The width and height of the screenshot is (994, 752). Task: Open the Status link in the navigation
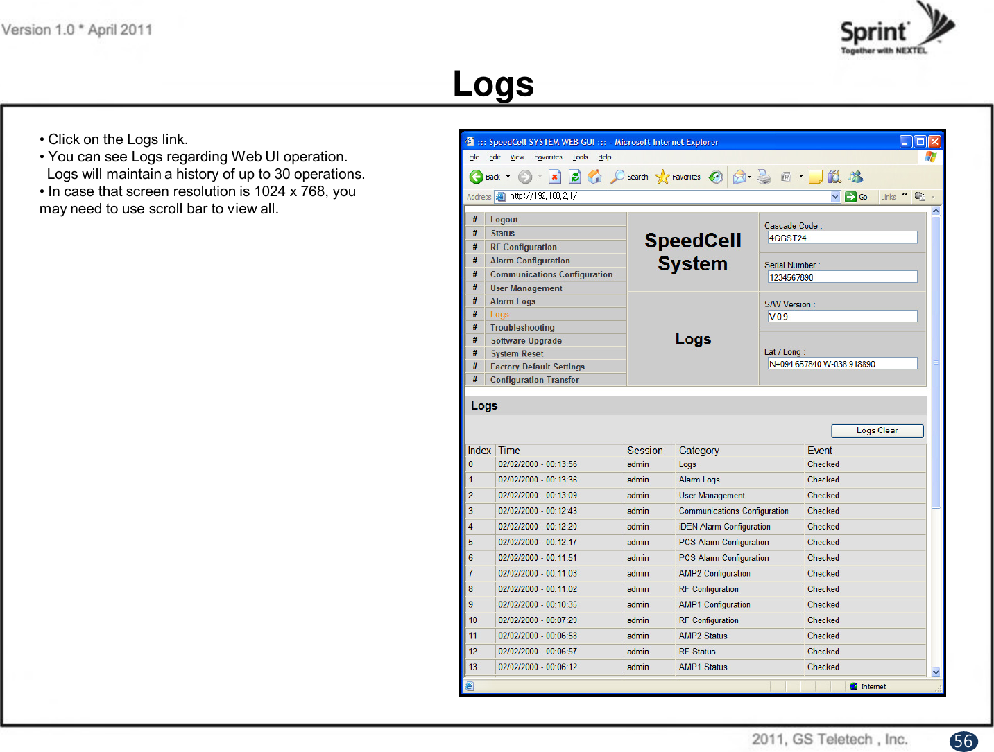[503, 234]
